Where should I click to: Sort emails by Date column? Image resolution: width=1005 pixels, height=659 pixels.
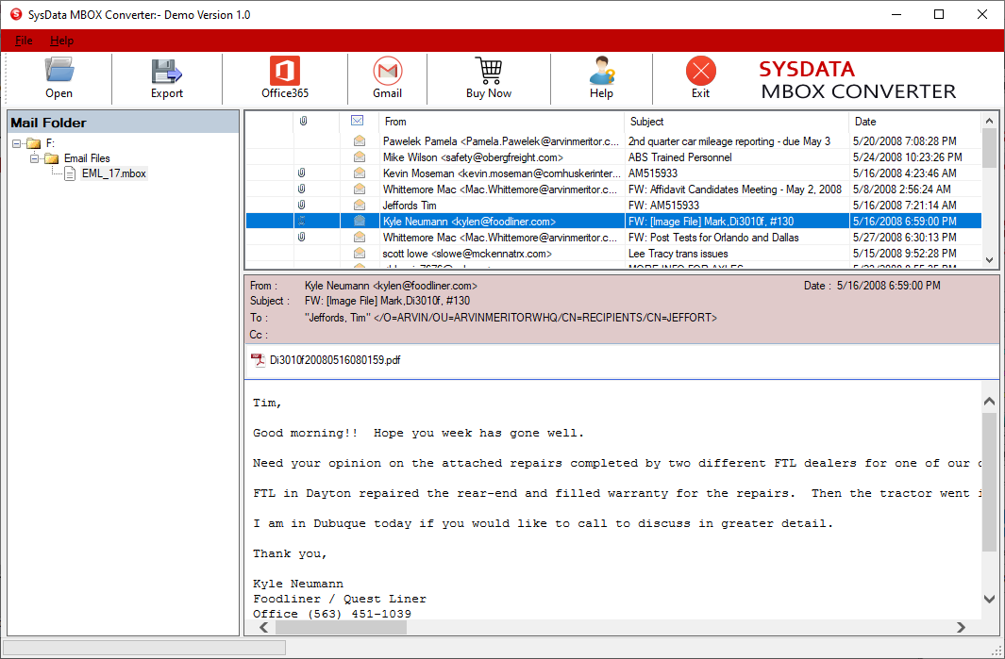tap(914, 121)
